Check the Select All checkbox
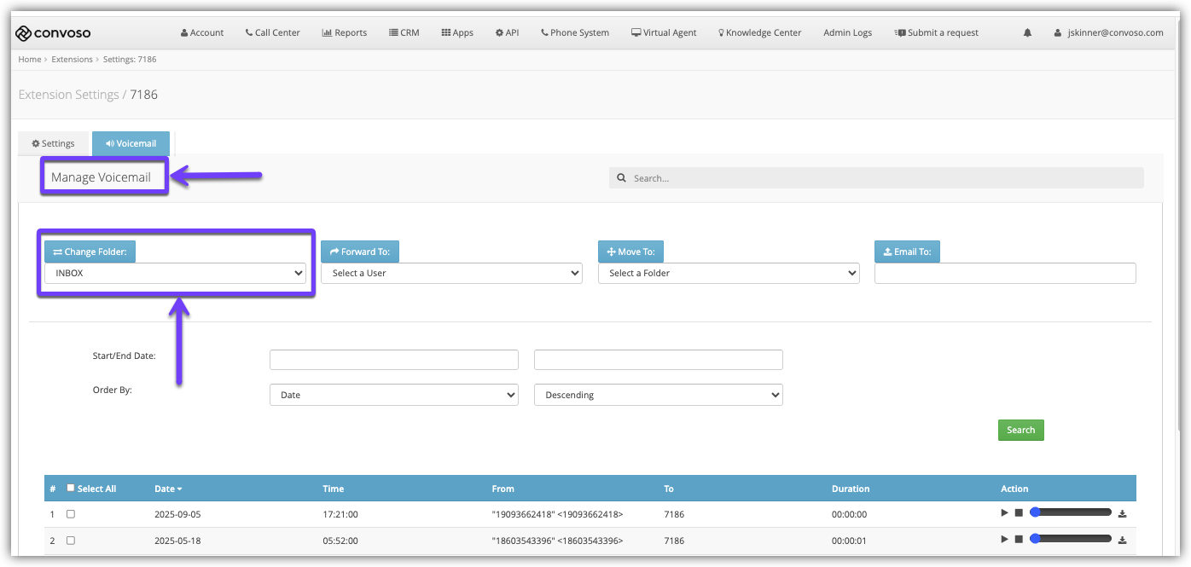The width and height of the screenshot is (1191, 567). [x=71, y=489]
